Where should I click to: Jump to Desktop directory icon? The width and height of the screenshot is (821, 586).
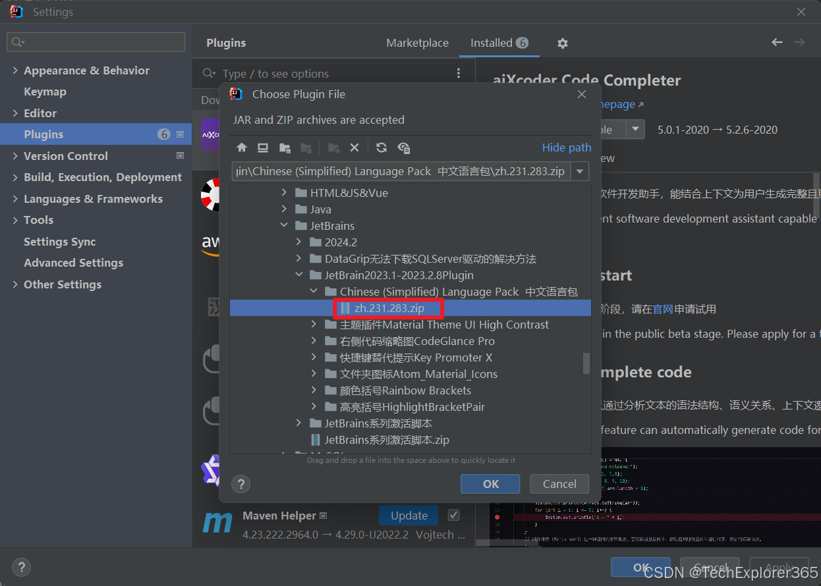(x=263, y=147)
